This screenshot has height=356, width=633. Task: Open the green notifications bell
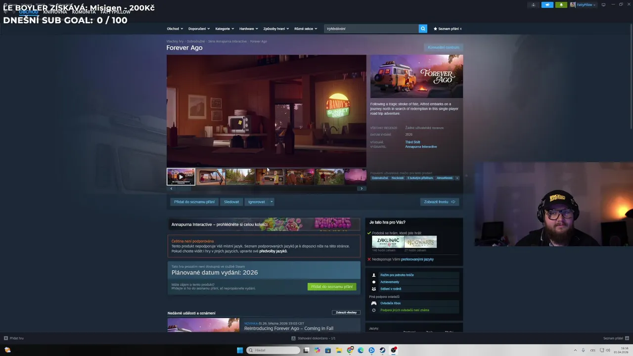pyautogui.click(x=561, y=5)
